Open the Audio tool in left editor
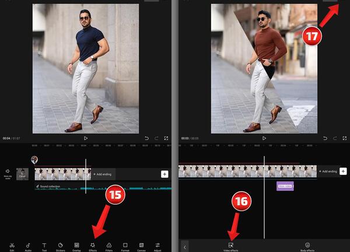Image resolution: width=350 pixels, height=252 pixels. (x=28, y=247)
